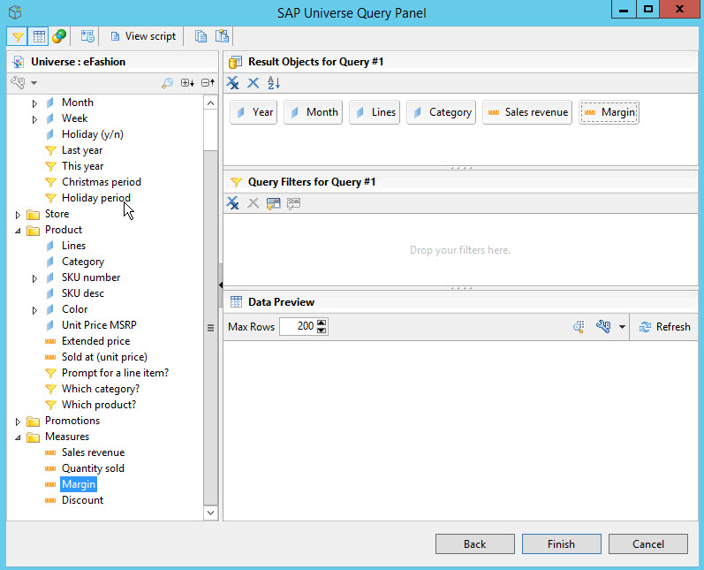Image resolution: width=704 pixels, height=570 pixels.
Task: Click the search magnifier in universe panel
Action: pos(167,83)
